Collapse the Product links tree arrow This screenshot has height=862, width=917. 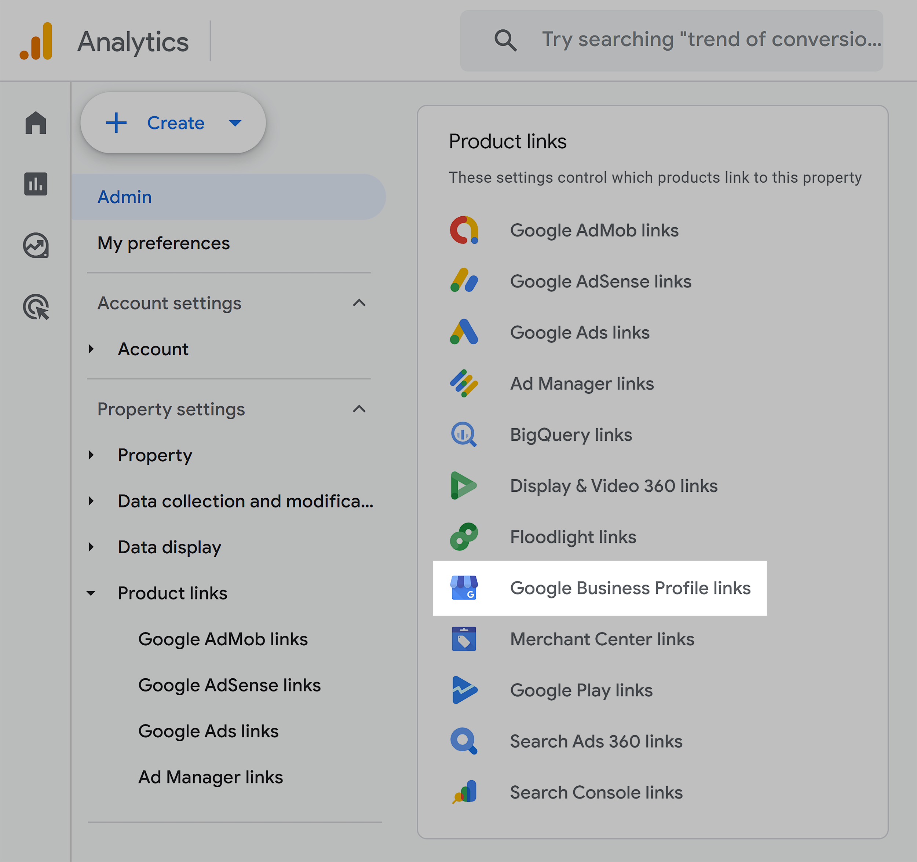[x=91, y=593]
